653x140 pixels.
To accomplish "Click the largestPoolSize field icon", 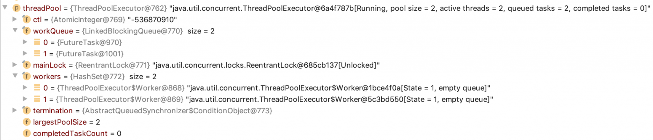I will [26, 122].
